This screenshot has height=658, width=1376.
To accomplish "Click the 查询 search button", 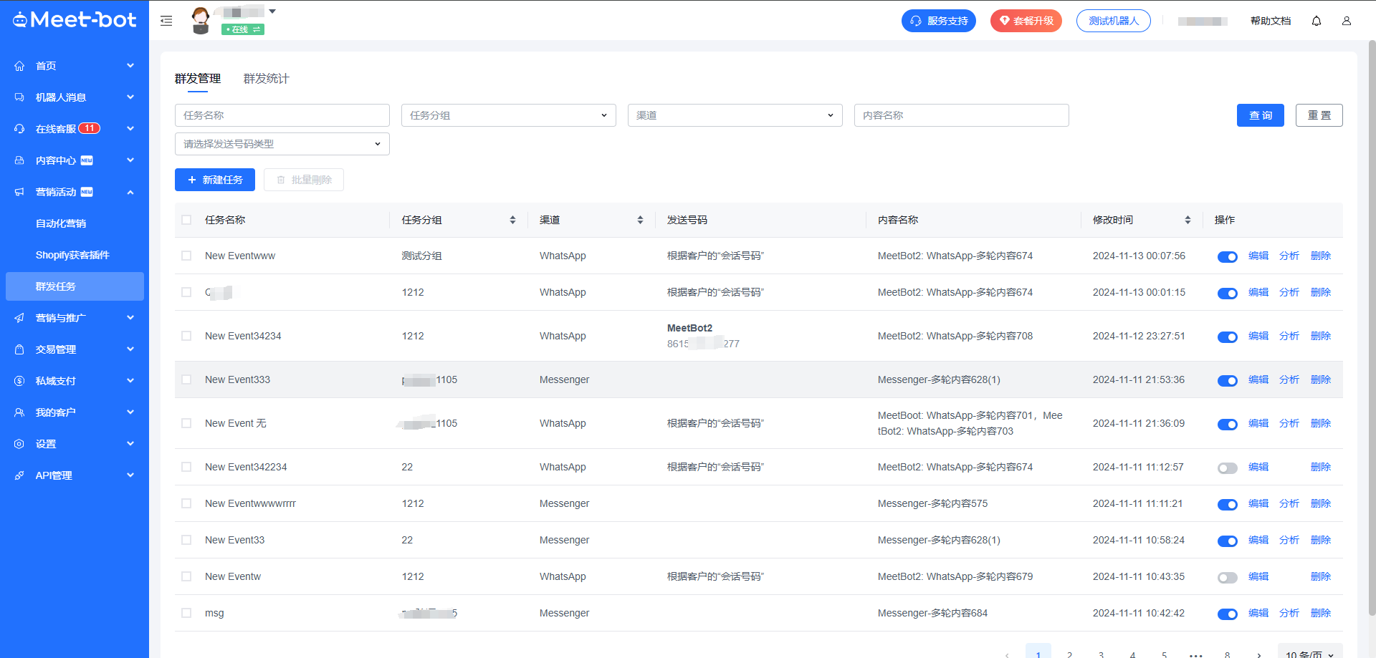I will tap(1260, 115).
